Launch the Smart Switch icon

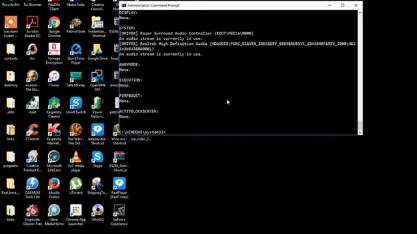point(76,103)
